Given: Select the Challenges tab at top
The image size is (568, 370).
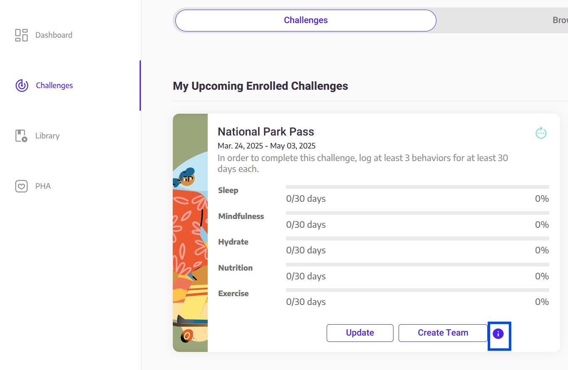Looking at the screenshot, I should pos(306,20).
